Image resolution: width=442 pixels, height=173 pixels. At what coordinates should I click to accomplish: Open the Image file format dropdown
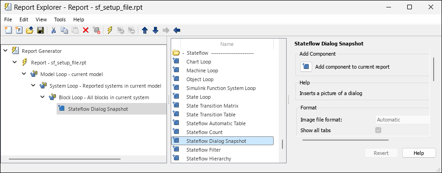point(402,120)
